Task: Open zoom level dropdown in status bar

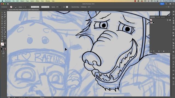Action: pos(13,97)
